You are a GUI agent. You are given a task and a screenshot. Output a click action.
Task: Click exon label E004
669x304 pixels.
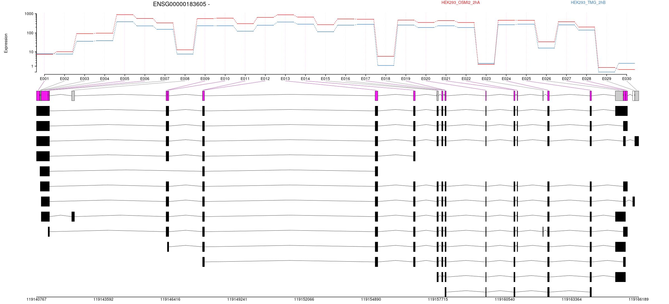(105, 79)
